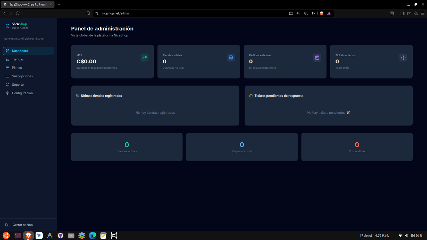The height and width of the screenshot is (240, 427).
Task: Click the NicaShop shield logo
Action: (8, 26)
